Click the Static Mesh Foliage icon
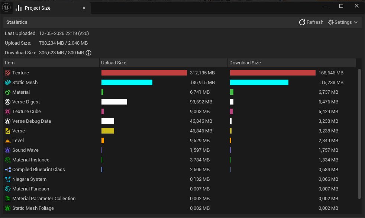365x218 pixels. pyautogui.click(x=8, y=208)
